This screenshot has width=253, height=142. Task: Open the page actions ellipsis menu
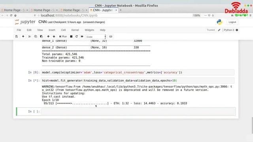[x=206, y=15]
